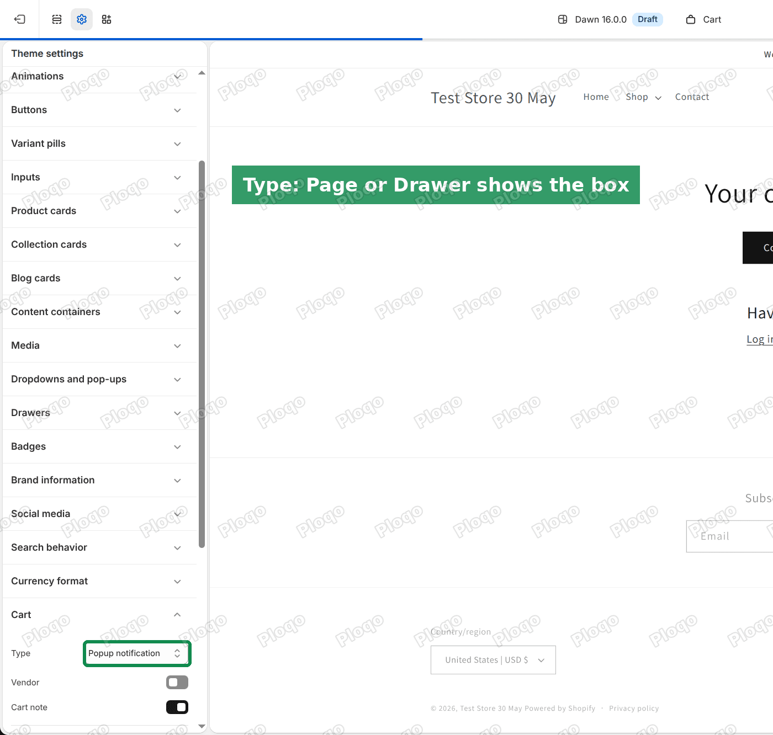This screenshot has width=773, height=735.
Task: Click the settings panel scrollbar thumb
Action: click(x=202, y=354)
